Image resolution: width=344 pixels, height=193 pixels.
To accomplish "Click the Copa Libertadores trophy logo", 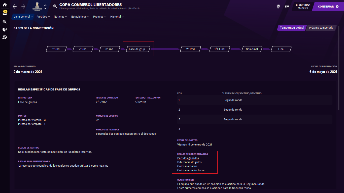I will tap(37, 7).
